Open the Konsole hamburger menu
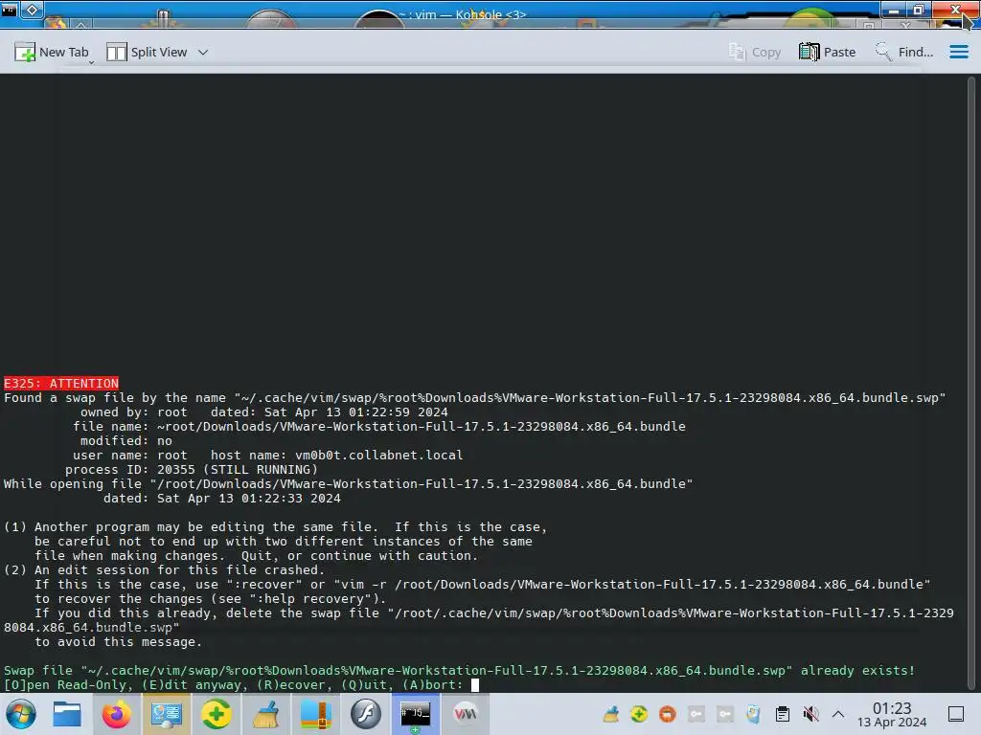Viewport: 981px width, 735px height. (958, 52)
